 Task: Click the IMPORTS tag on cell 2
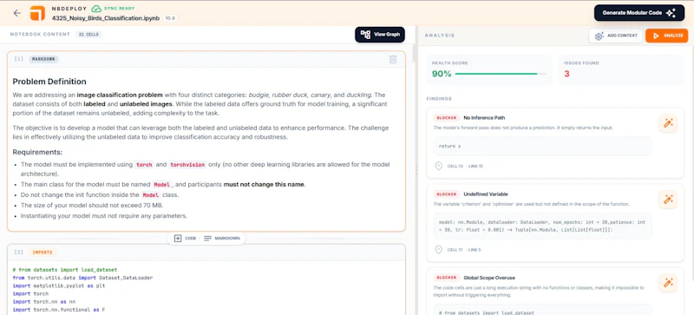click(x=43, y=253)
